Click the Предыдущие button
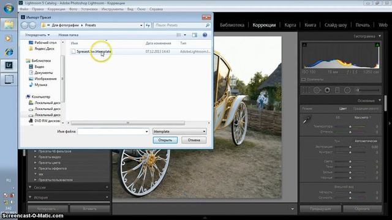This screenshot has height=220, width=392. click(x=320, y=209)
